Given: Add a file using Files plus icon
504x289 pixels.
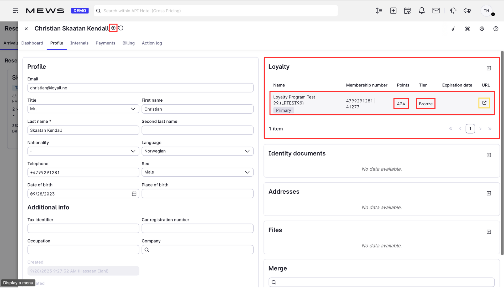Looking at the screenshot, I should (489, 232).
